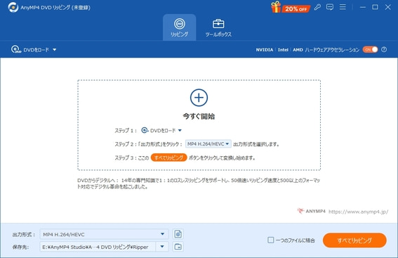398x258 pixels.
Task: Turn off the hardware acceleration toggle
Action: [371, 50]
